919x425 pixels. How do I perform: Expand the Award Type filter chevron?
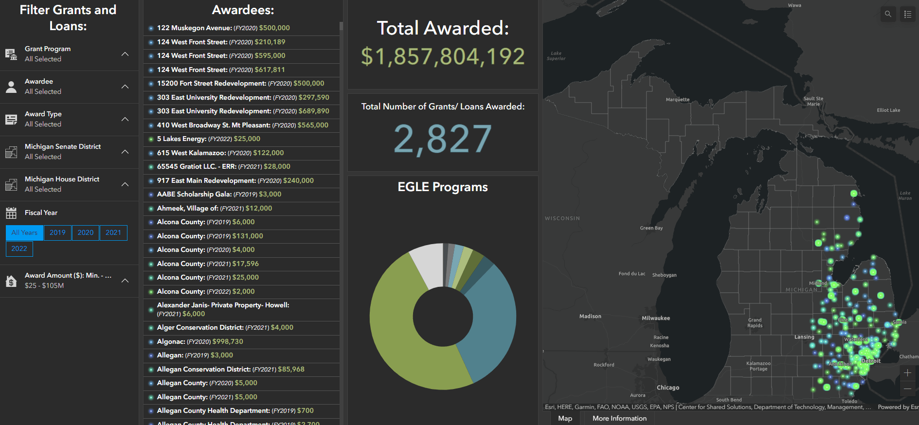[125, 119]
